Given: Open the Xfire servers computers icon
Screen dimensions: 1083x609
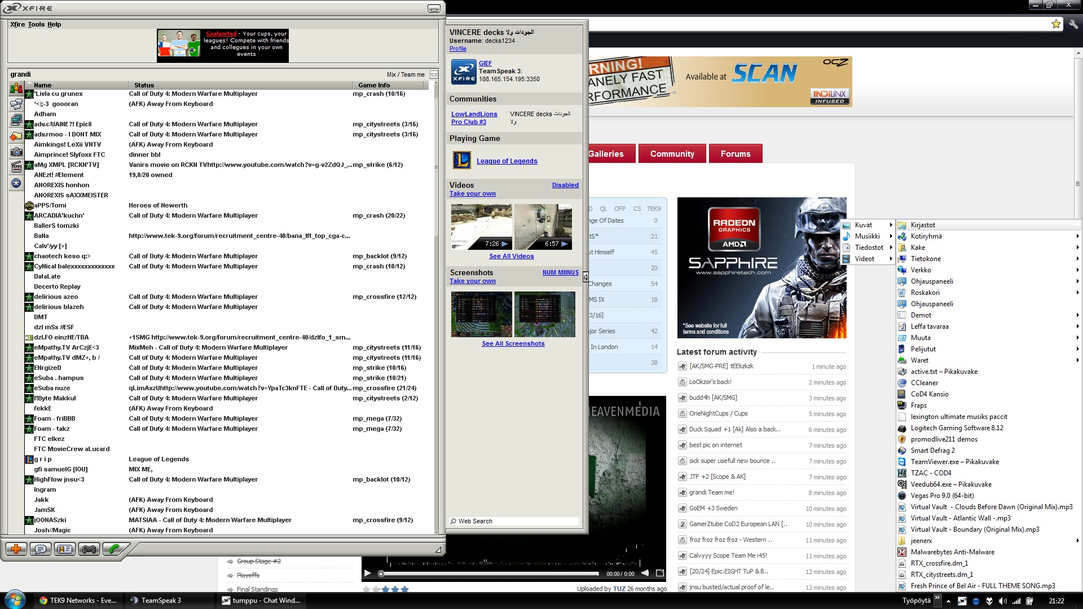Looking at the screenshot, I should point(16,120).
